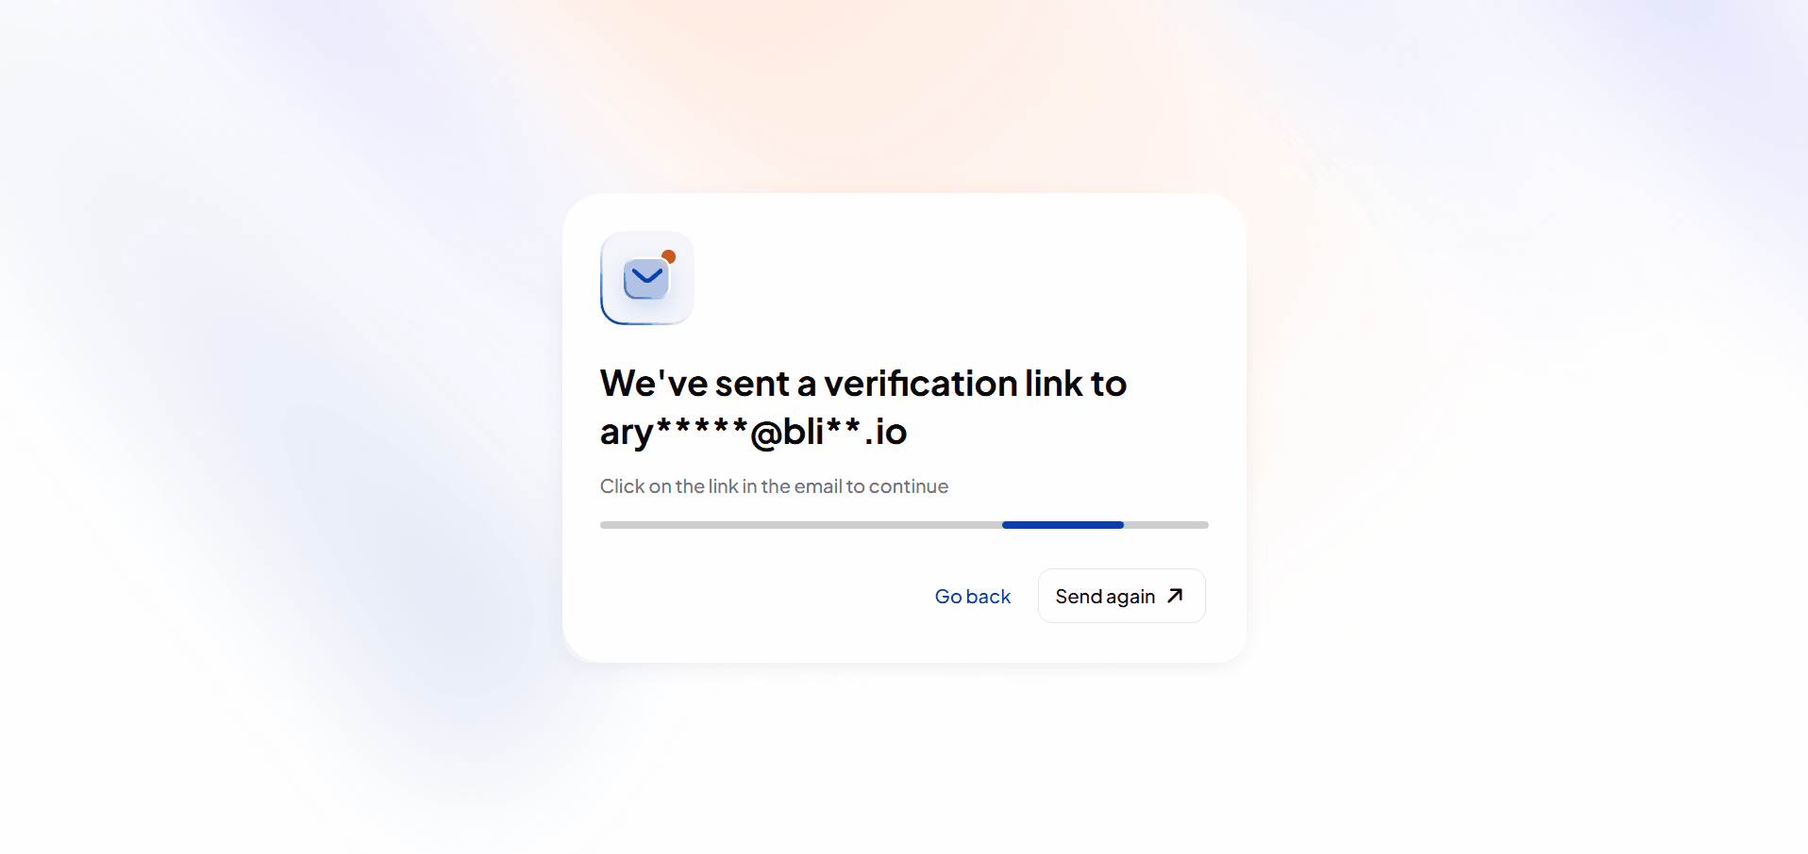Viewport: 1808px width, 854px height.
Task: Click the blurred background left of the card
Action: pyautogui.click(x=283, y=424)
